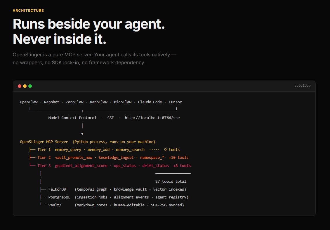Select the vault_promote_now tool label
The image size is (330, 230).
click(74, 157)
